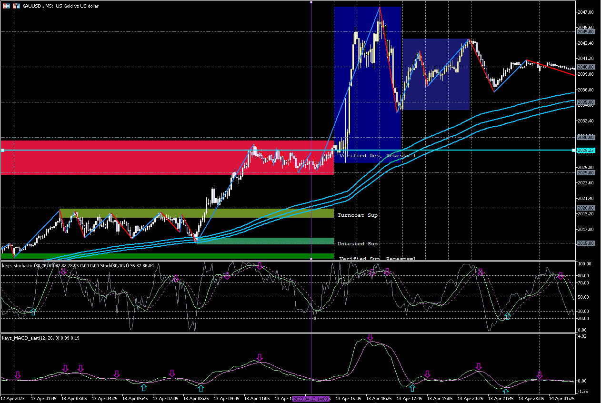Click the 'Turncoat Sup' text label
This screenshot has height=403, width=601.
pyautogui.click(x=357, y=215)
